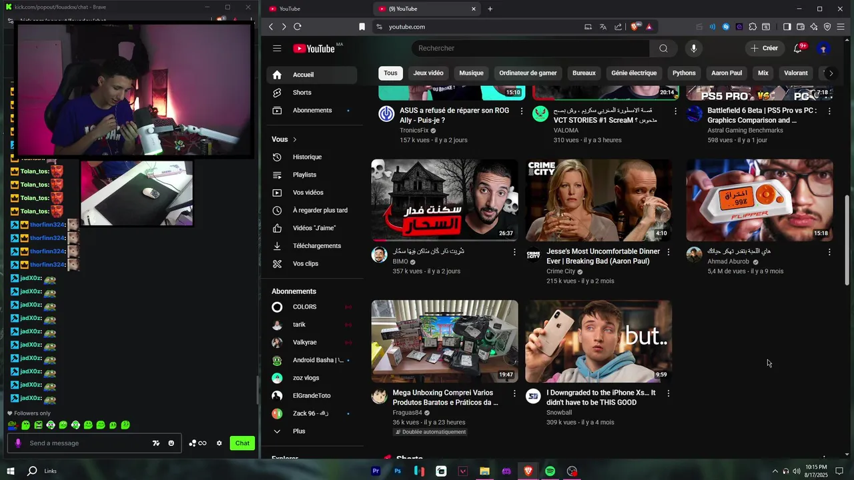Open Brave Leo AI sparkle icon
The height and width of the screenshot is (480, 854).
814,27
